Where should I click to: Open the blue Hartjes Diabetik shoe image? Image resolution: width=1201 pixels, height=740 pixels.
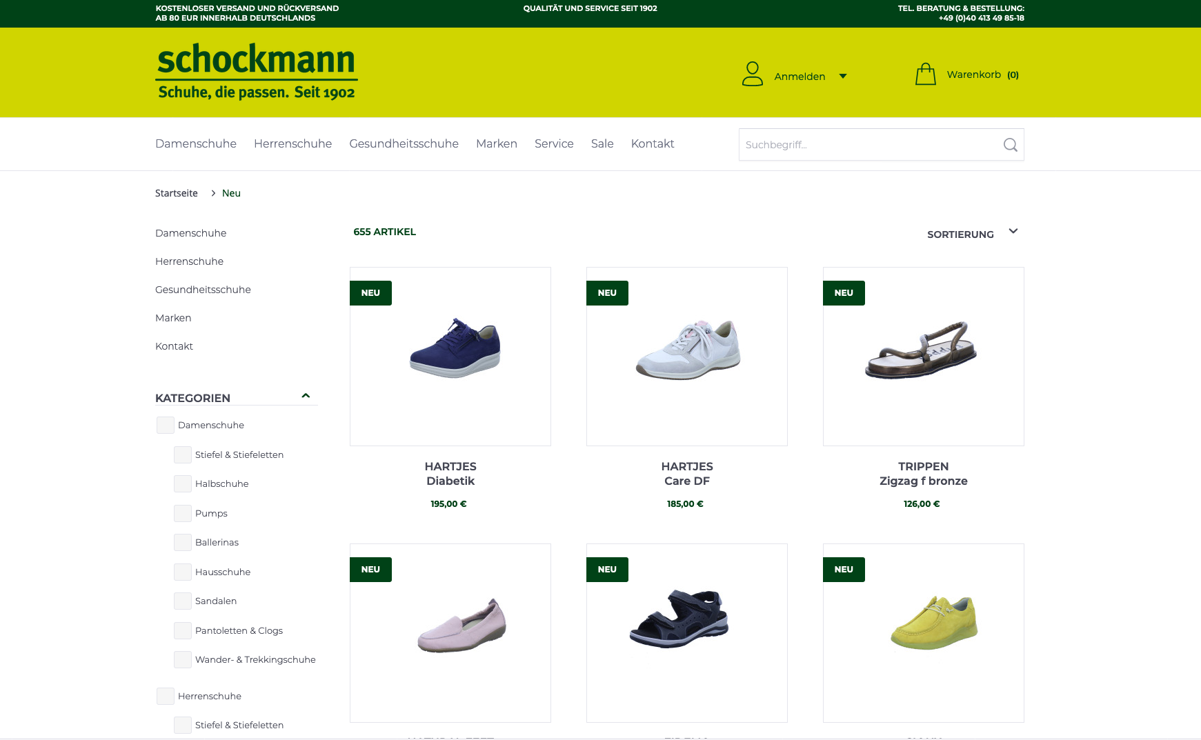point(450,357)
